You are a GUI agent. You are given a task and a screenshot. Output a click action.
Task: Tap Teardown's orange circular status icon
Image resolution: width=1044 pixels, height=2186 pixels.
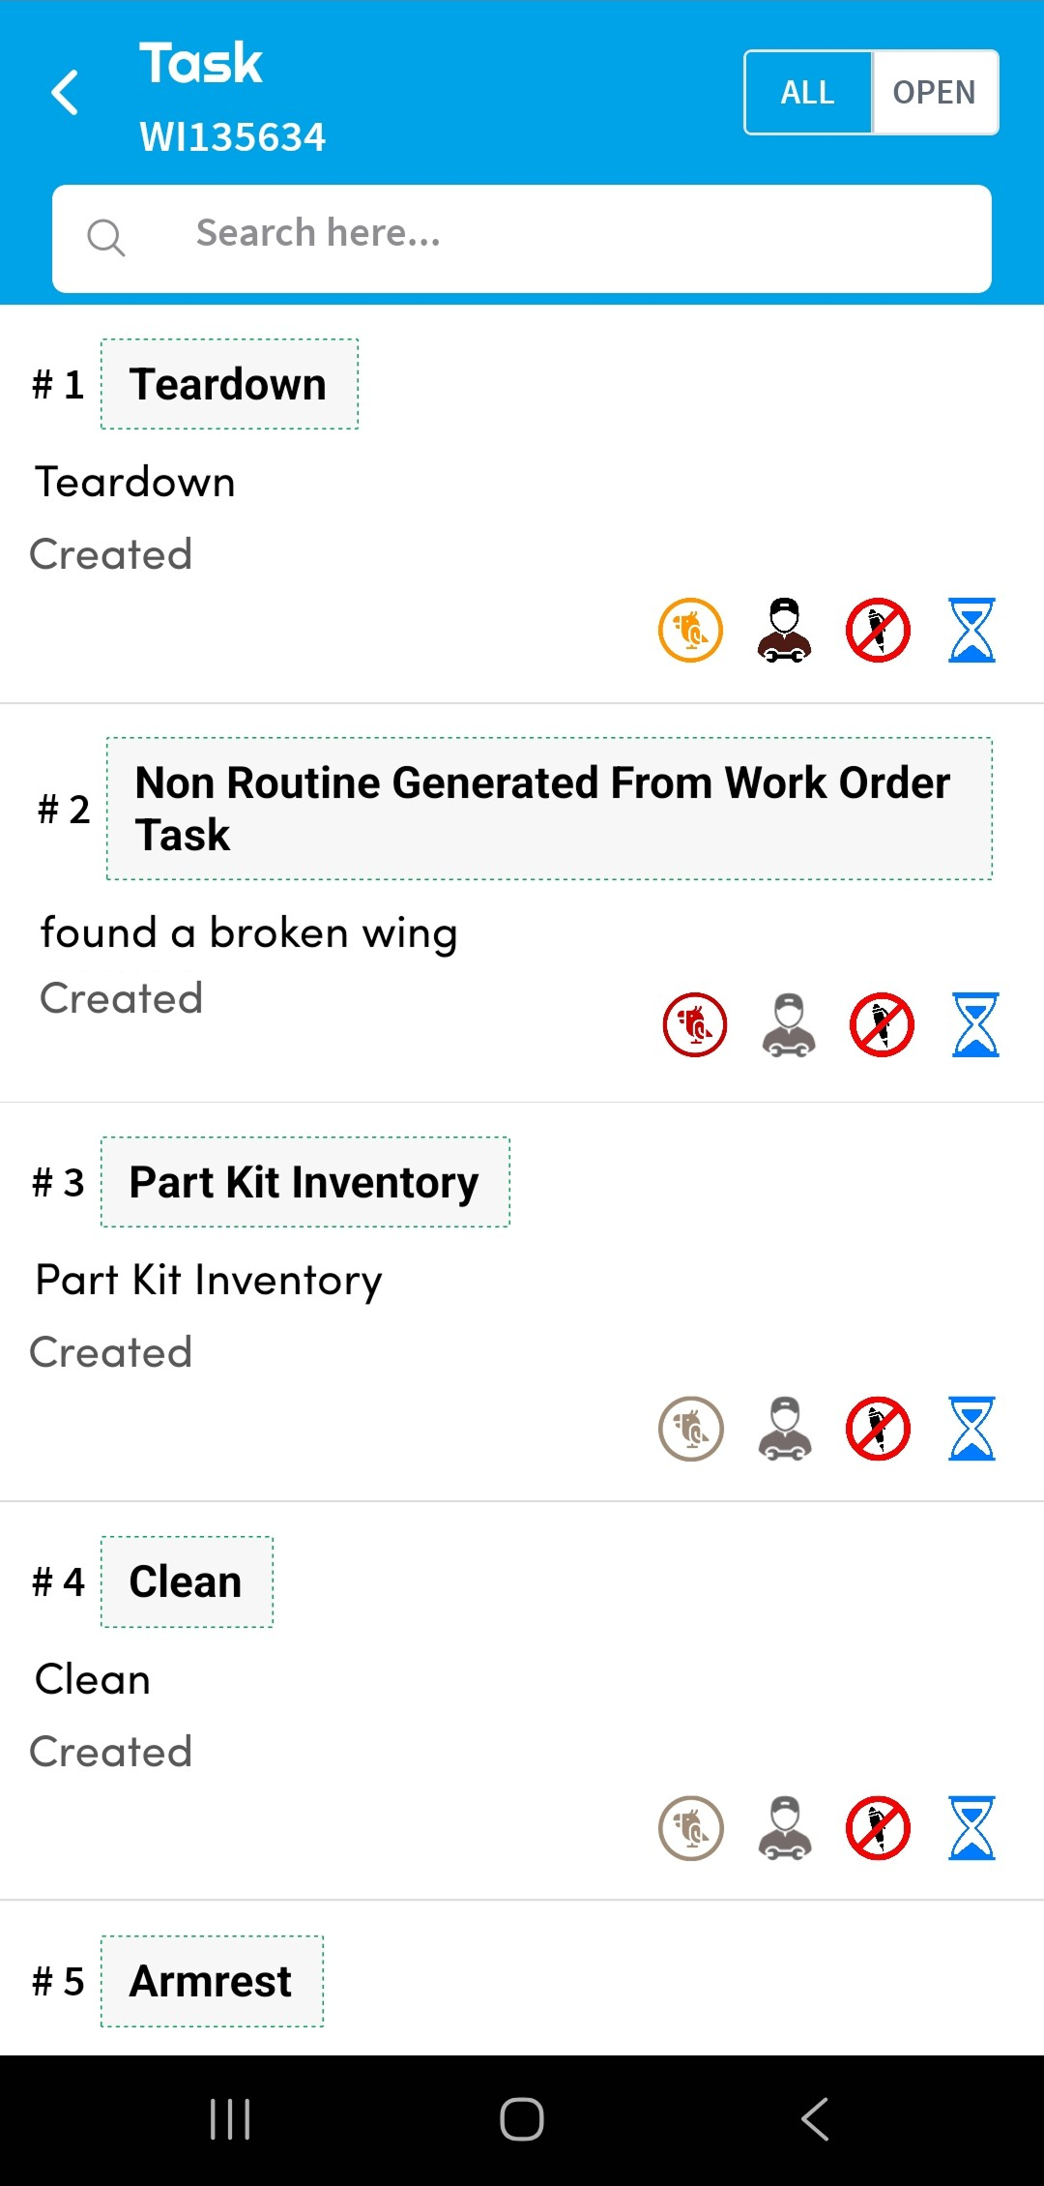click(690, 631)
